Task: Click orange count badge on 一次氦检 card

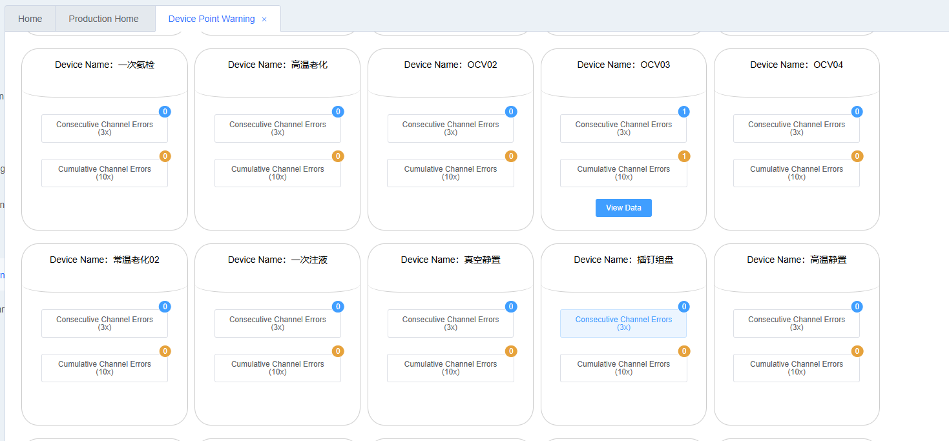Action: [x=165, y=156]
